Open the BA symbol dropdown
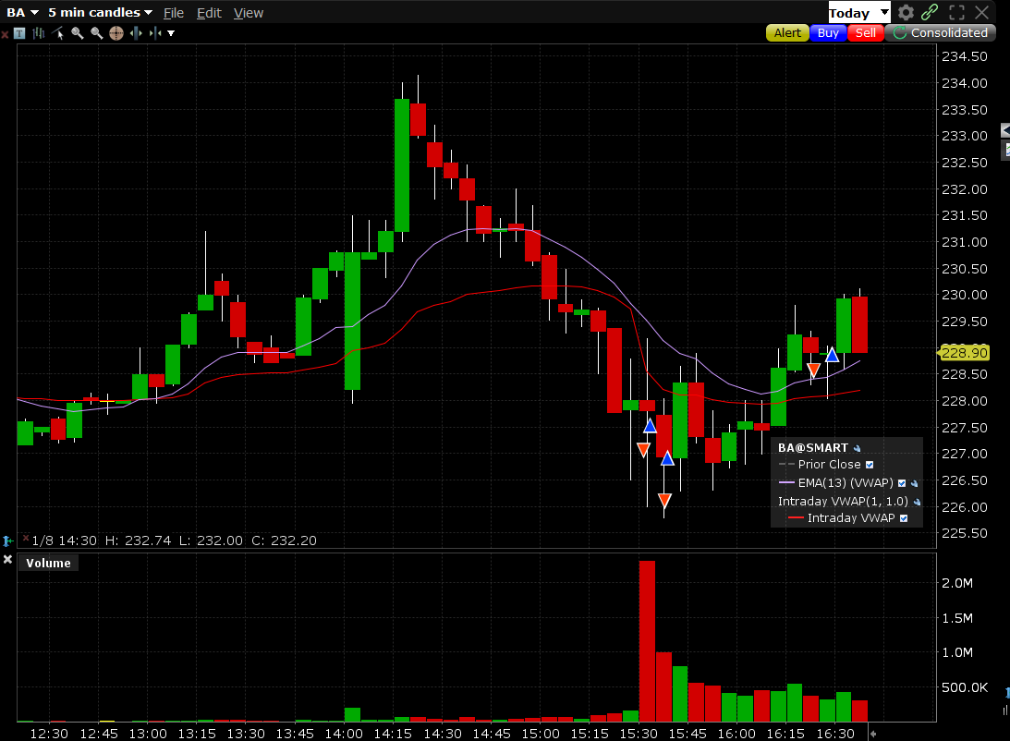The image size is (1010, 741). pyautogui.click(x=23, y=13)
